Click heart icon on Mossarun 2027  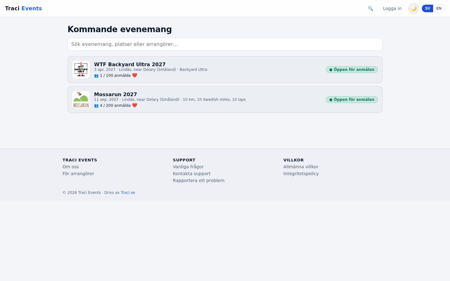pyautogui.click(x=135, y=105)
